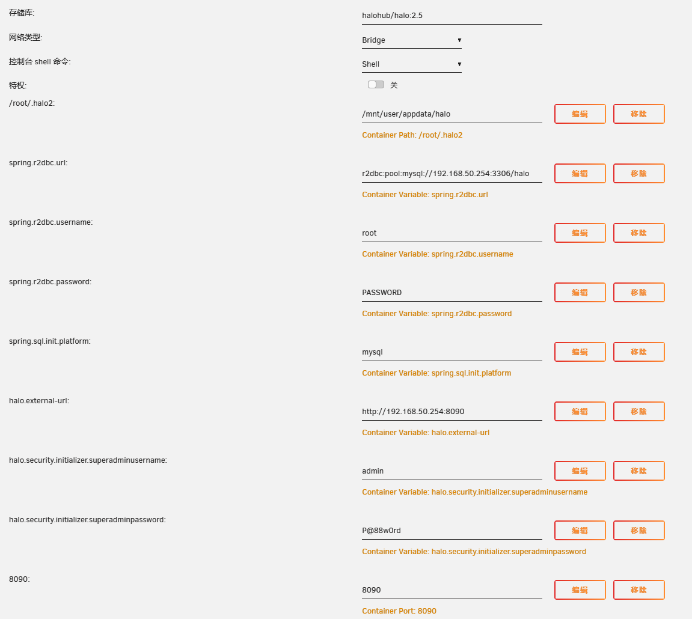Viewport: 692px width, 619px height.
Task: Remove the 8090 port mapping
Action: pos(638,590)
